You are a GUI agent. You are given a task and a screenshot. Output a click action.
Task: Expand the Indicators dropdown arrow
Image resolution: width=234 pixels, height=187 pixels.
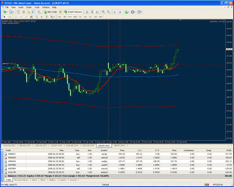click(x=129, y=12)
